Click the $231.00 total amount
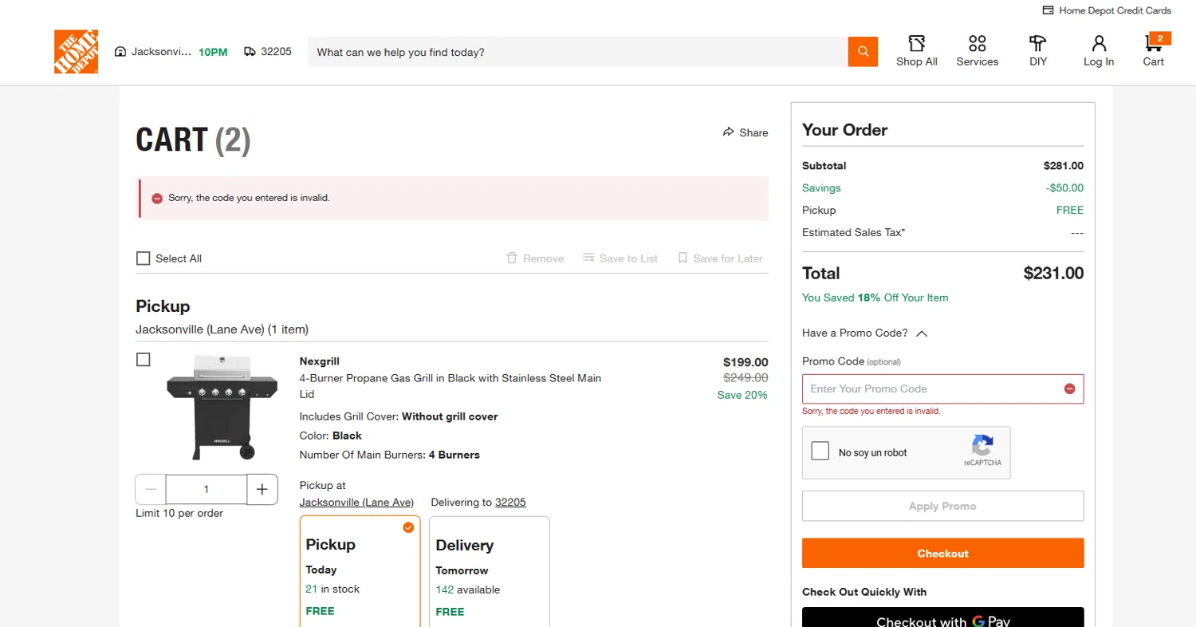Screen dimensions: 1196x627 (x=1053, y=274)
